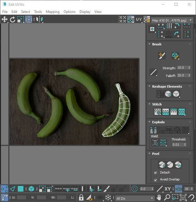Collapse the Peel rollout
196x202 pixels.
149,153
